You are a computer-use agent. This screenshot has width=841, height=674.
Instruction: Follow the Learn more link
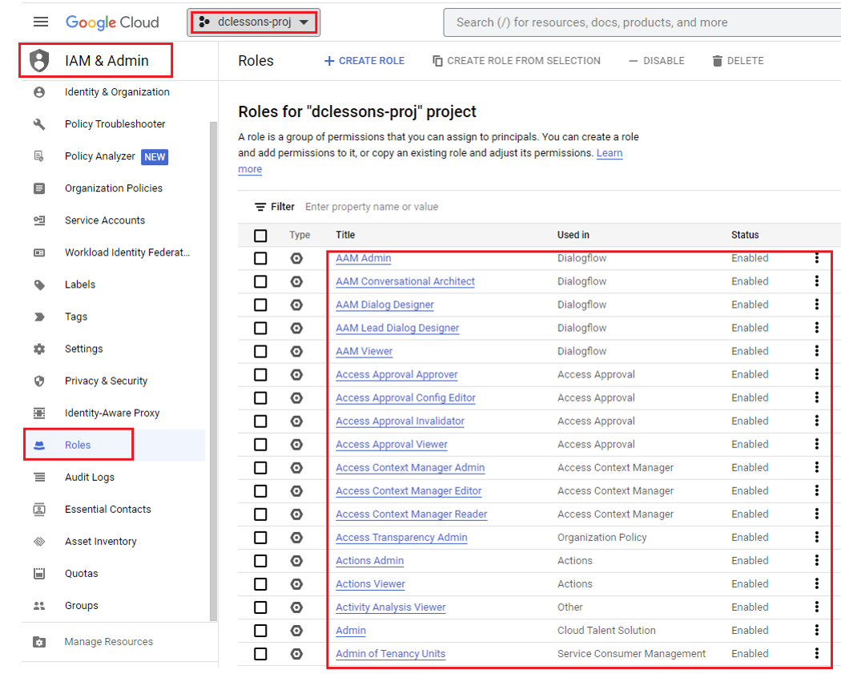click(x=610, y=153)
